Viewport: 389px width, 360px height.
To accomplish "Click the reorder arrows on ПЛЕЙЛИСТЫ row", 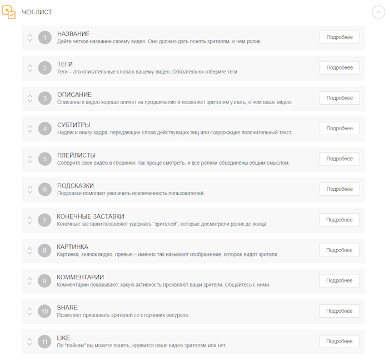I will (x=30, y=159).
